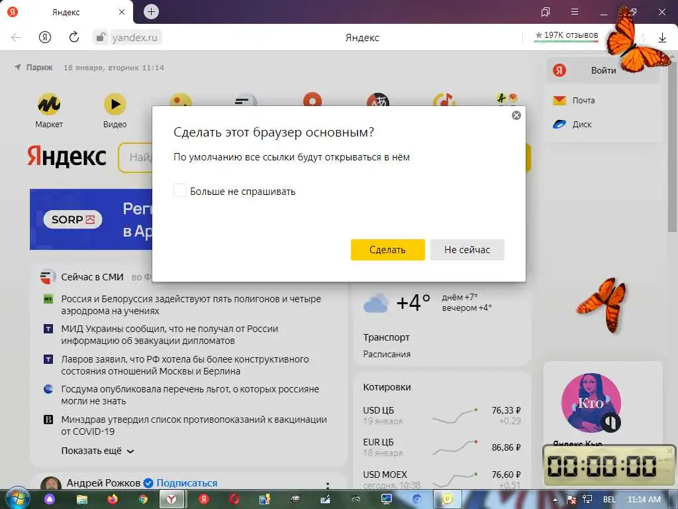Launch Firefox from the taskbar
Screen dimensions: 678x509
113,499
